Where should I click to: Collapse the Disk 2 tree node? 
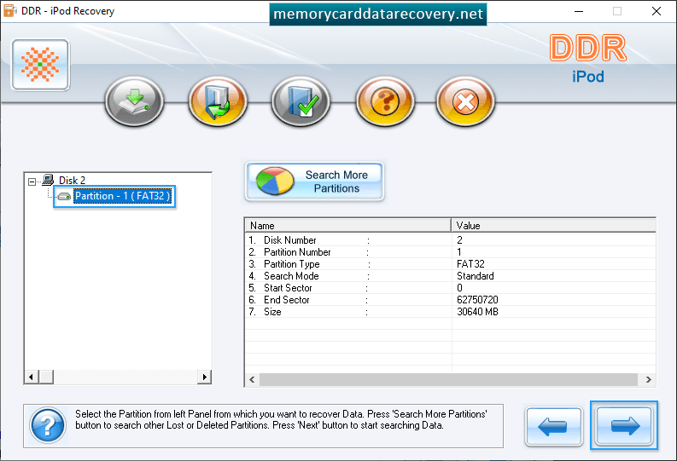point(32,182)
